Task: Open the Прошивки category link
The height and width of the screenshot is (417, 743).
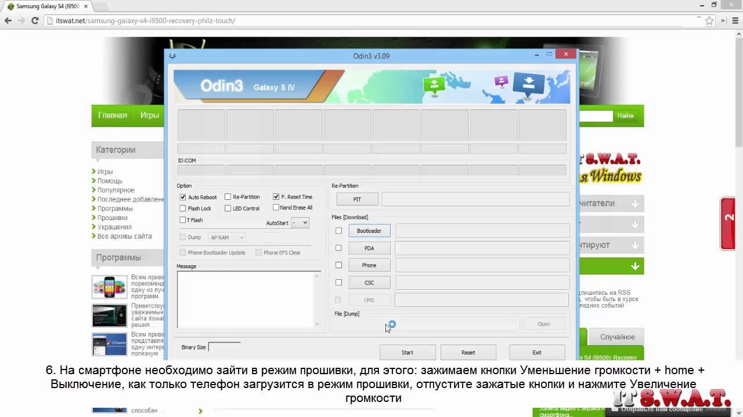Action: (113, 218)
